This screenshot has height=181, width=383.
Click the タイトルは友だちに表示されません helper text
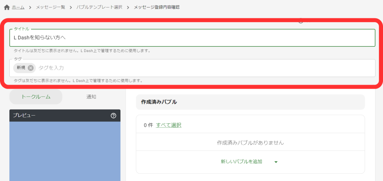[x=82, y=51]
